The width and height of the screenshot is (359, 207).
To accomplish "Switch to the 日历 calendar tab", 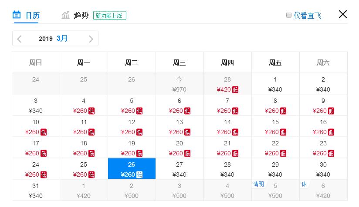I will point(26,15).
